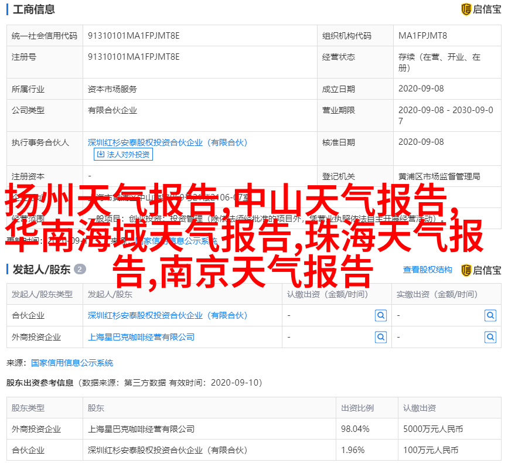The image size is (508, 463).
Task: Select the credit code 91310101MA1FPJMT8E in 统一社会信用代码 row
Action: 134,36
